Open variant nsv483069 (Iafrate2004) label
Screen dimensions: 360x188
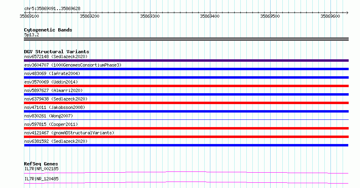point(52,73)
